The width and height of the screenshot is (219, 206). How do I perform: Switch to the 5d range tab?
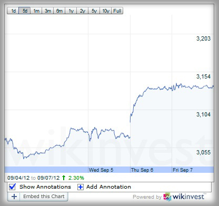coord(25,11)
